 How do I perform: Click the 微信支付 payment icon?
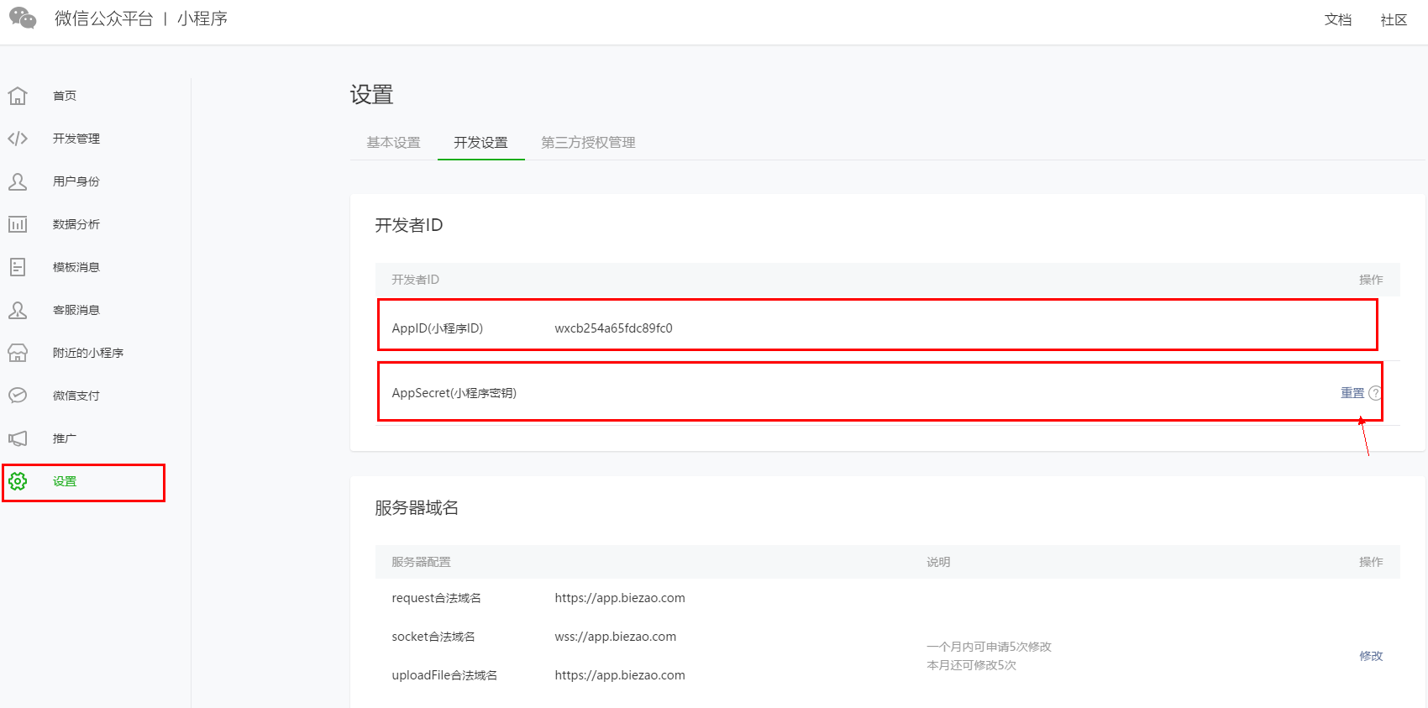(x=18, y=396)
